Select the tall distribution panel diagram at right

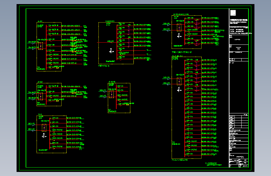point(187,108)
